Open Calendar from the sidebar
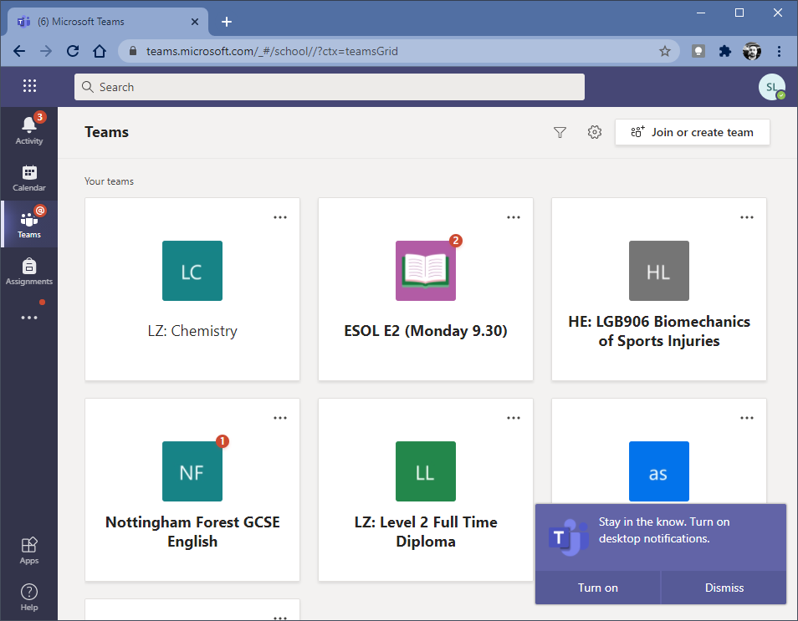The width and height of the screenshot is (798, 621). 29,177
